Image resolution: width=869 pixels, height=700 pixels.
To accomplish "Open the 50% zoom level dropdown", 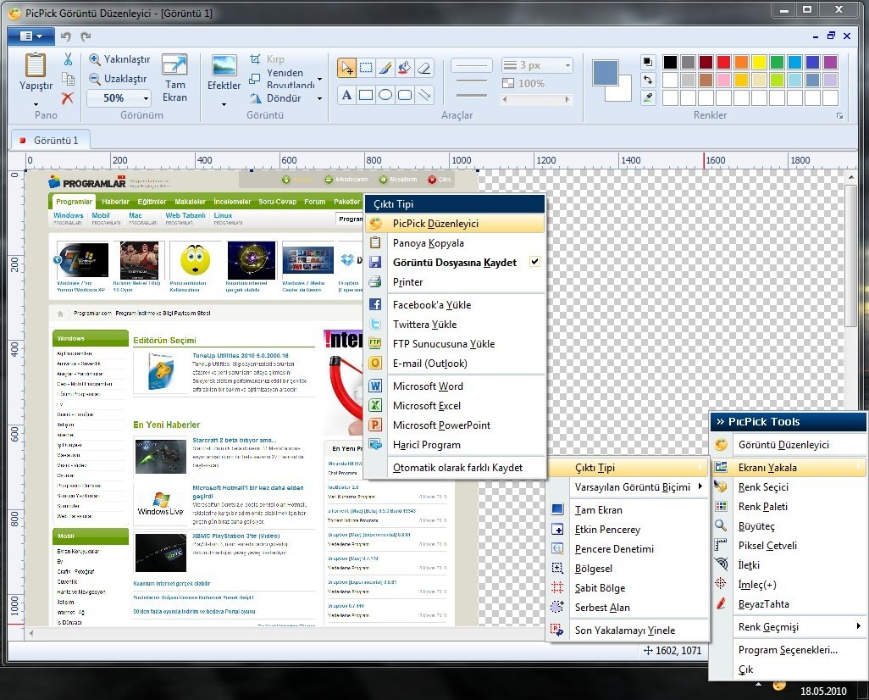I will click(x=146, y=98).
